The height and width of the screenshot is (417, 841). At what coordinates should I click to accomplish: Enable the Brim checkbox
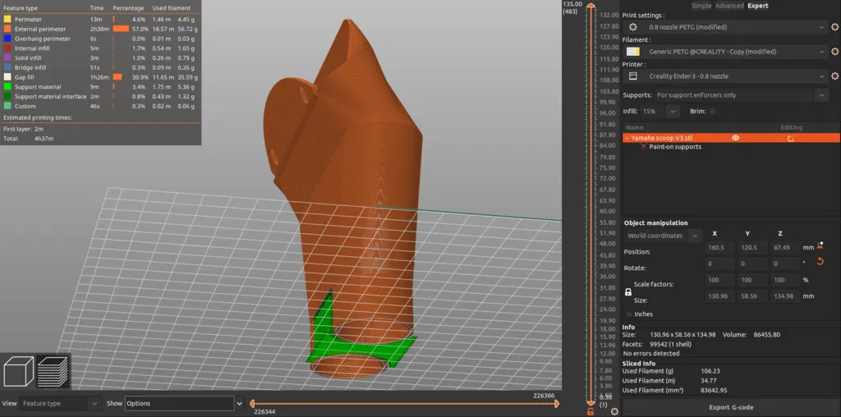point(712,112)
